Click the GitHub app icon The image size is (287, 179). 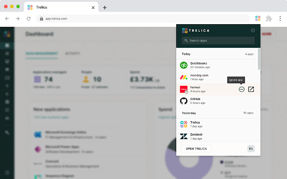pyautogui.click(x=183, y=101)
